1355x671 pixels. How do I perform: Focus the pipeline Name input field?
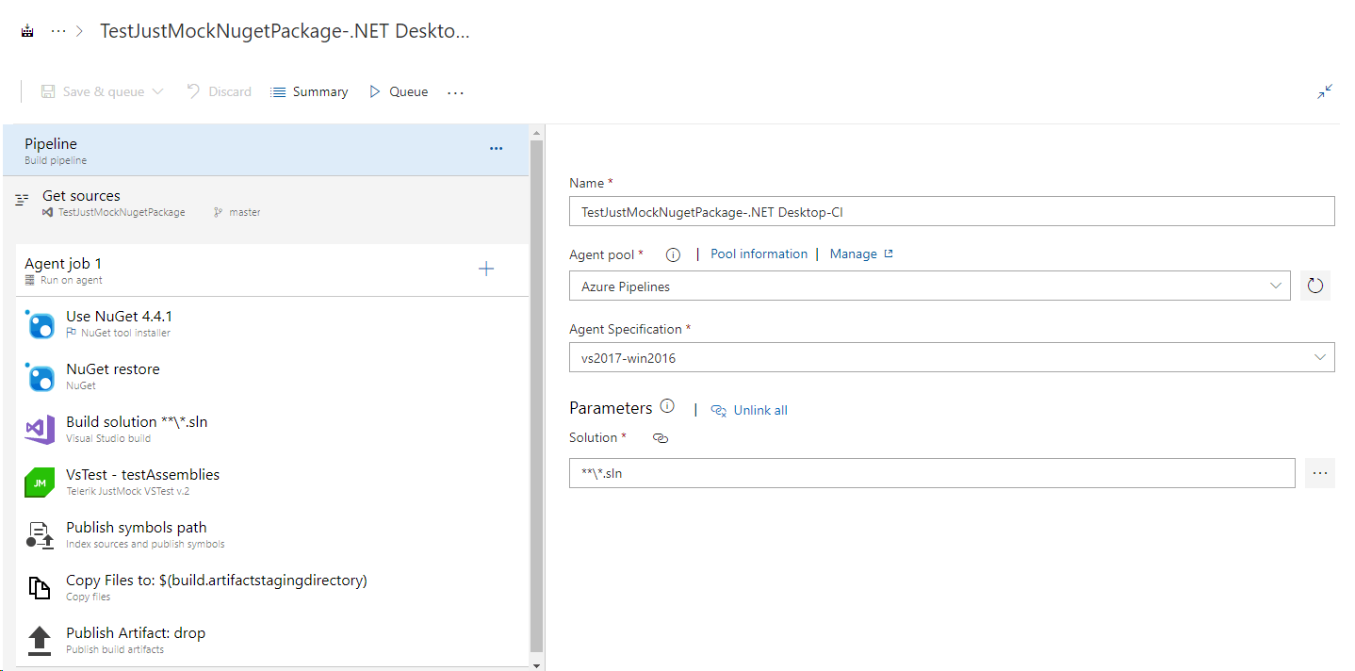point(952,212)
